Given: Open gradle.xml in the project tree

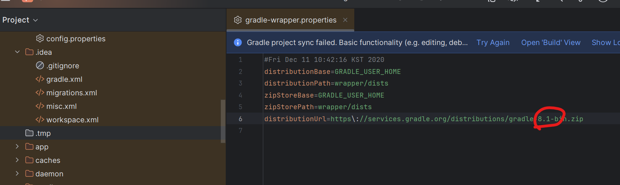Looking at the screenshot, I should [64, 79].
